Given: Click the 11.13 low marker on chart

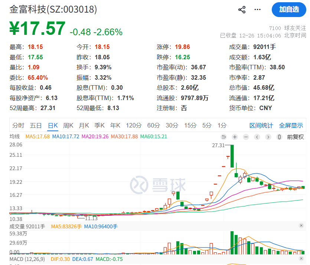Looking at the screenshot, I should point(91,218).
